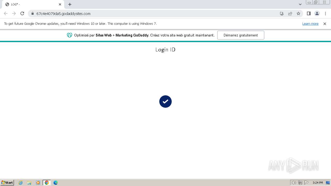Screen dimensions: 331x186
Task: Select the LOG* browser tab
Action: (33, 4)
